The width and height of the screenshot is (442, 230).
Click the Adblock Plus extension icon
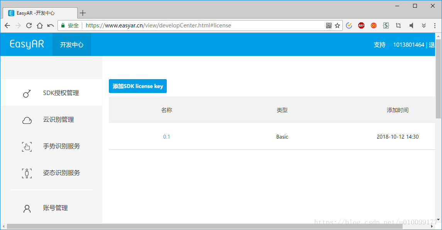(361, 25)
